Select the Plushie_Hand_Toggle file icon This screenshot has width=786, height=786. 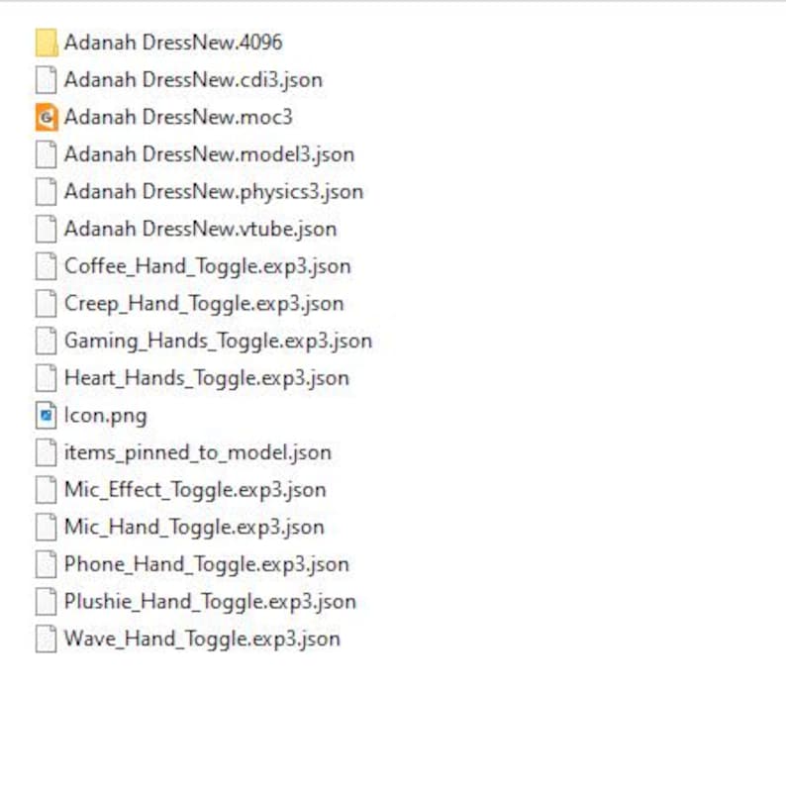[x=47, y=602]
